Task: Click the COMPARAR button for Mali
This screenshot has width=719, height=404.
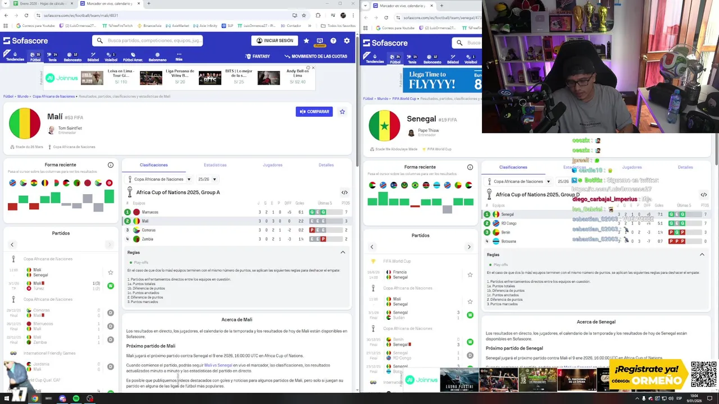Action: tap(314, 112)
